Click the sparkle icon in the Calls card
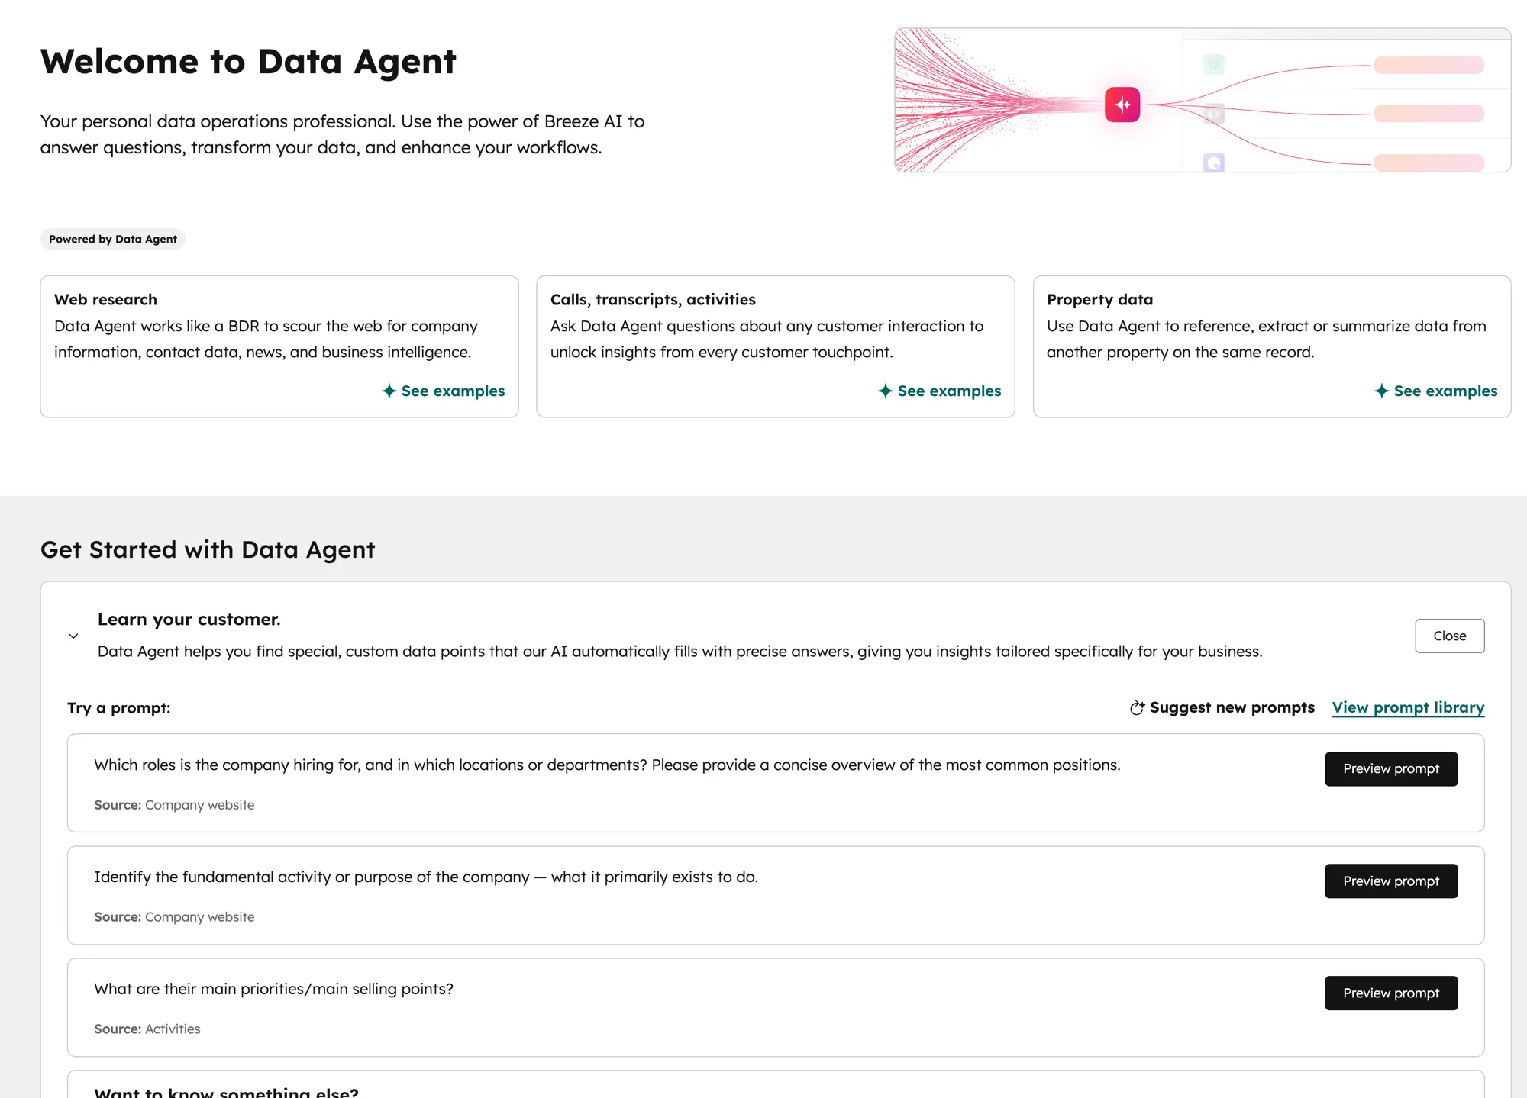The height and width of the screenshot is (1098, 1527). click(x=886, y=391)
